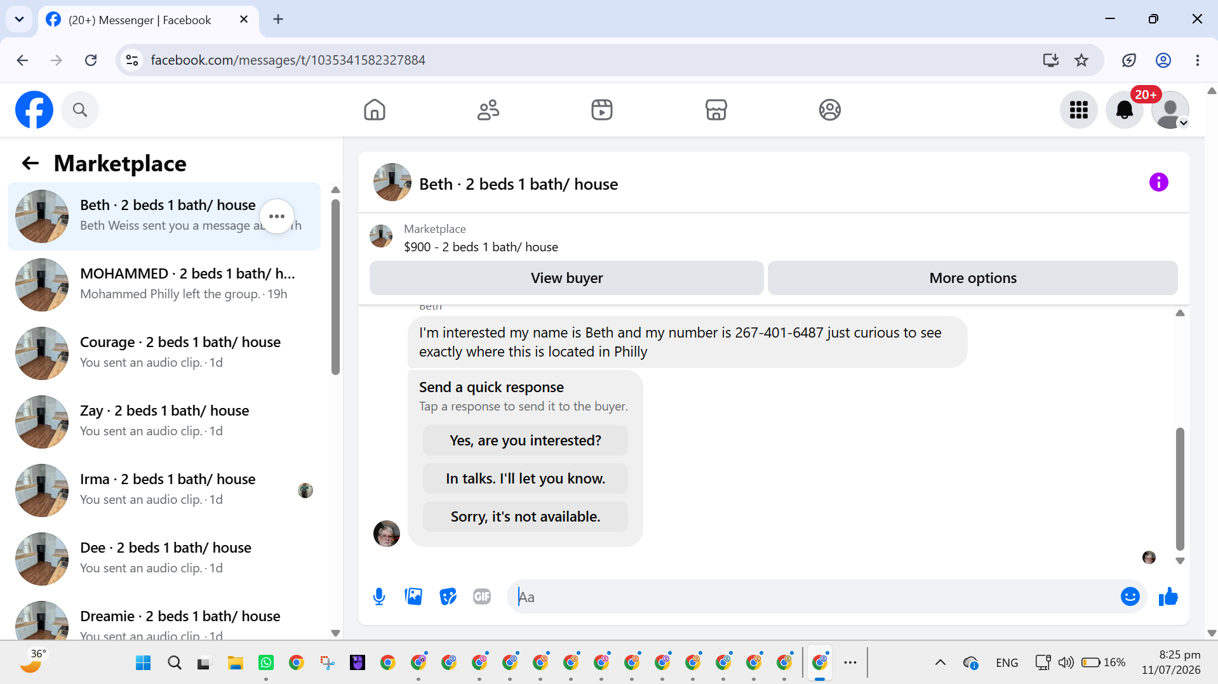Choose a sticker icon
The height and width of the screenshot is (684, 1218).
pos(448,596)
